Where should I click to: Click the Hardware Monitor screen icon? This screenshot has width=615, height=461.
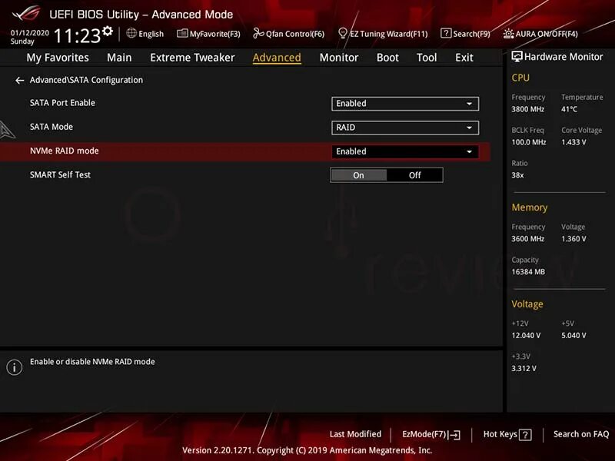point(517,57)
